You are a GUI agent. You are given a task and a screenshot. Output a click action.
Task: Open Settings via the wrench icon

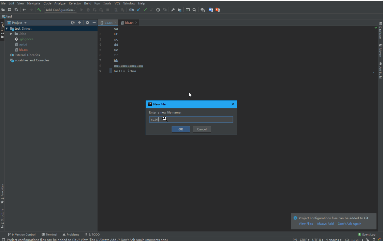(x=173, y=10)
